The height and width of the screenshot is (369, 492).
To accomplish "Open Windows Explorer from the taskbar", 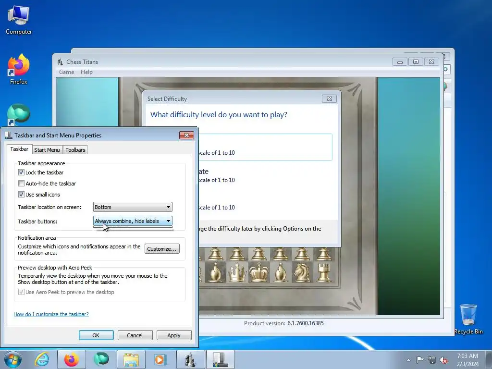I will point(131,359).
